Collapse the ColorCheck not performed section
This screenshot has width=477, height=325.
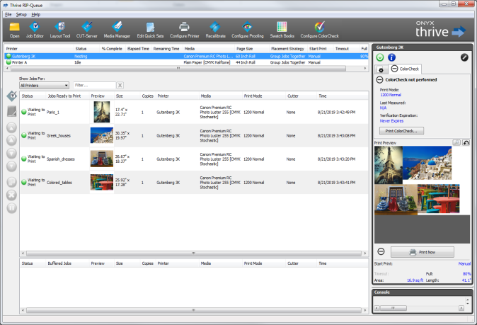pos(379,79)
